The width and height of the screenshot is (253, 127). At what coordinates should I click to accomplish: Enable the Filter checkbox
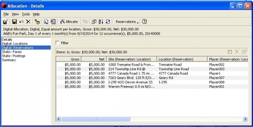pos(58,43)
